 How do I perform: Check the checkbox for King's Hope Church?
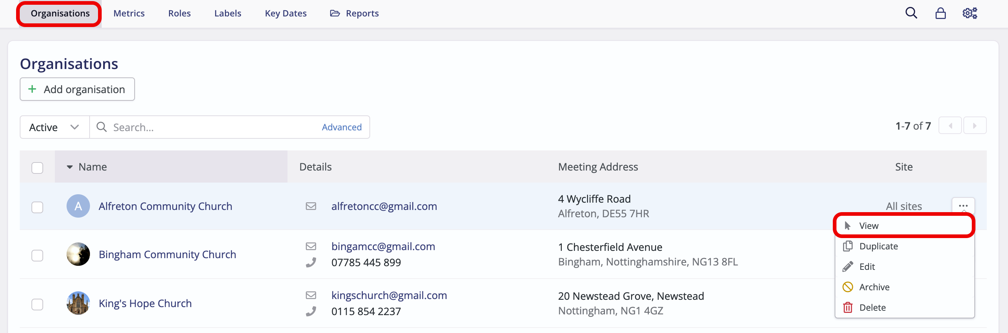37,304
